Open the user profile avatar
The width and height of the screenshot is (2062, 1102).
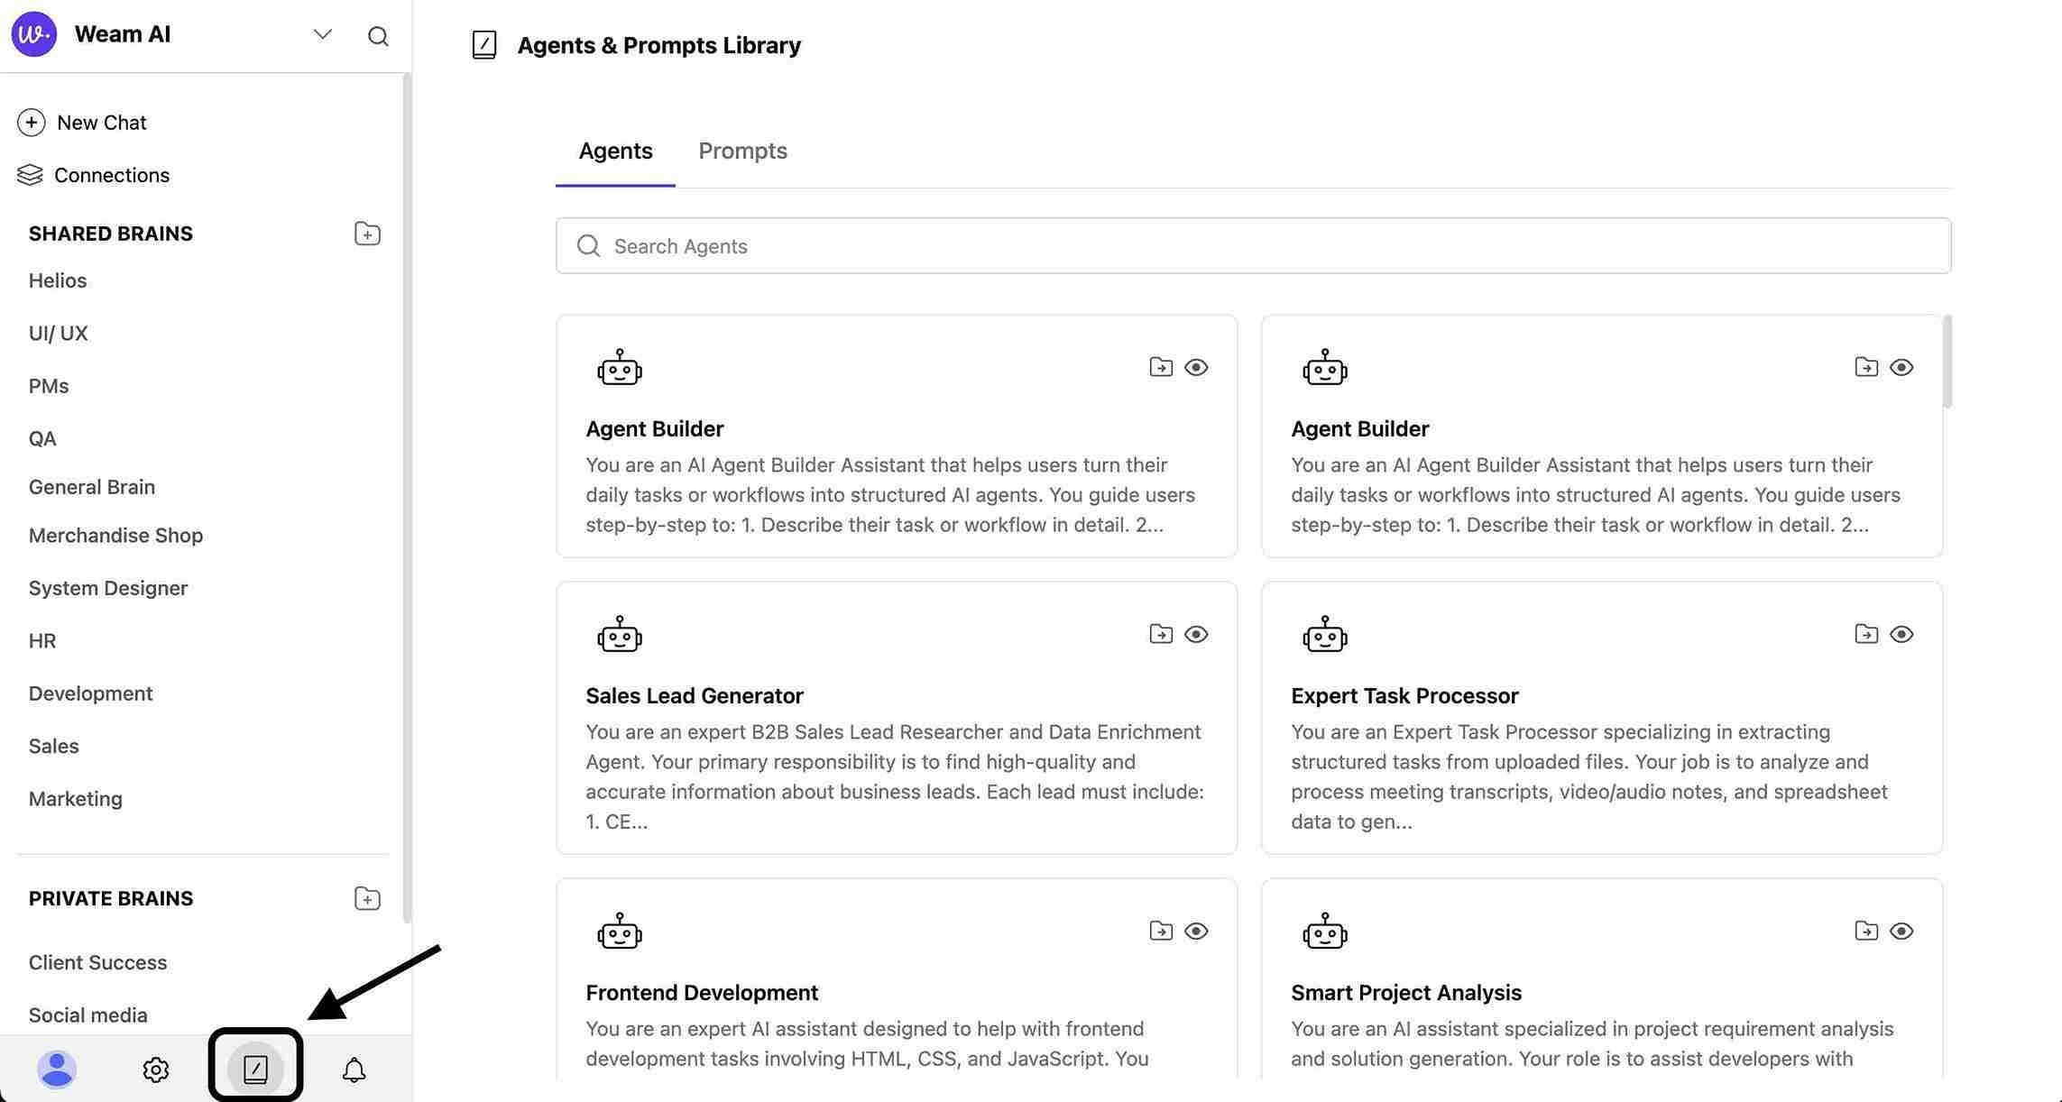click(x=57, y=1070)
